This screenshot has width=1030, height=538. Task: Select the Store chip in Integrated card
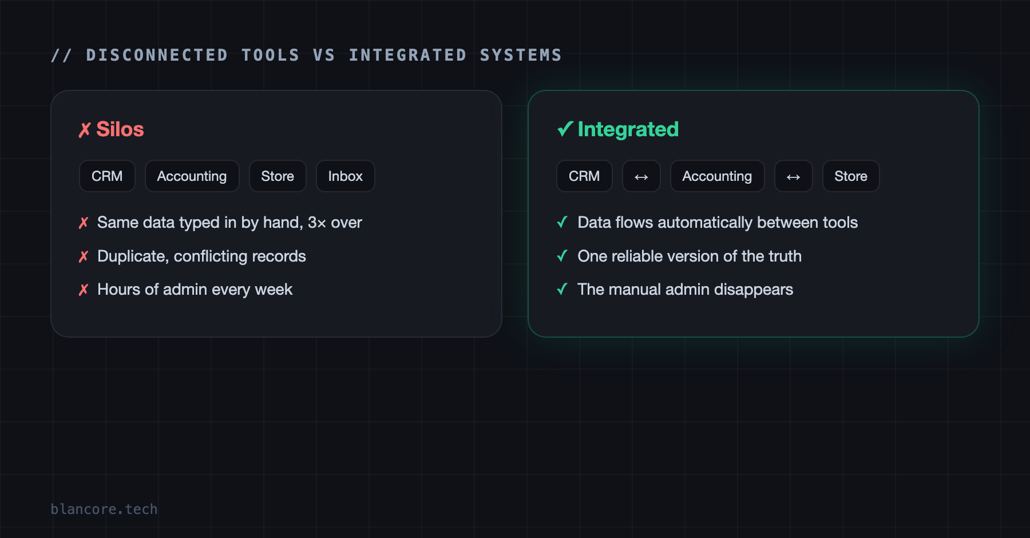[x=851, y=176]
